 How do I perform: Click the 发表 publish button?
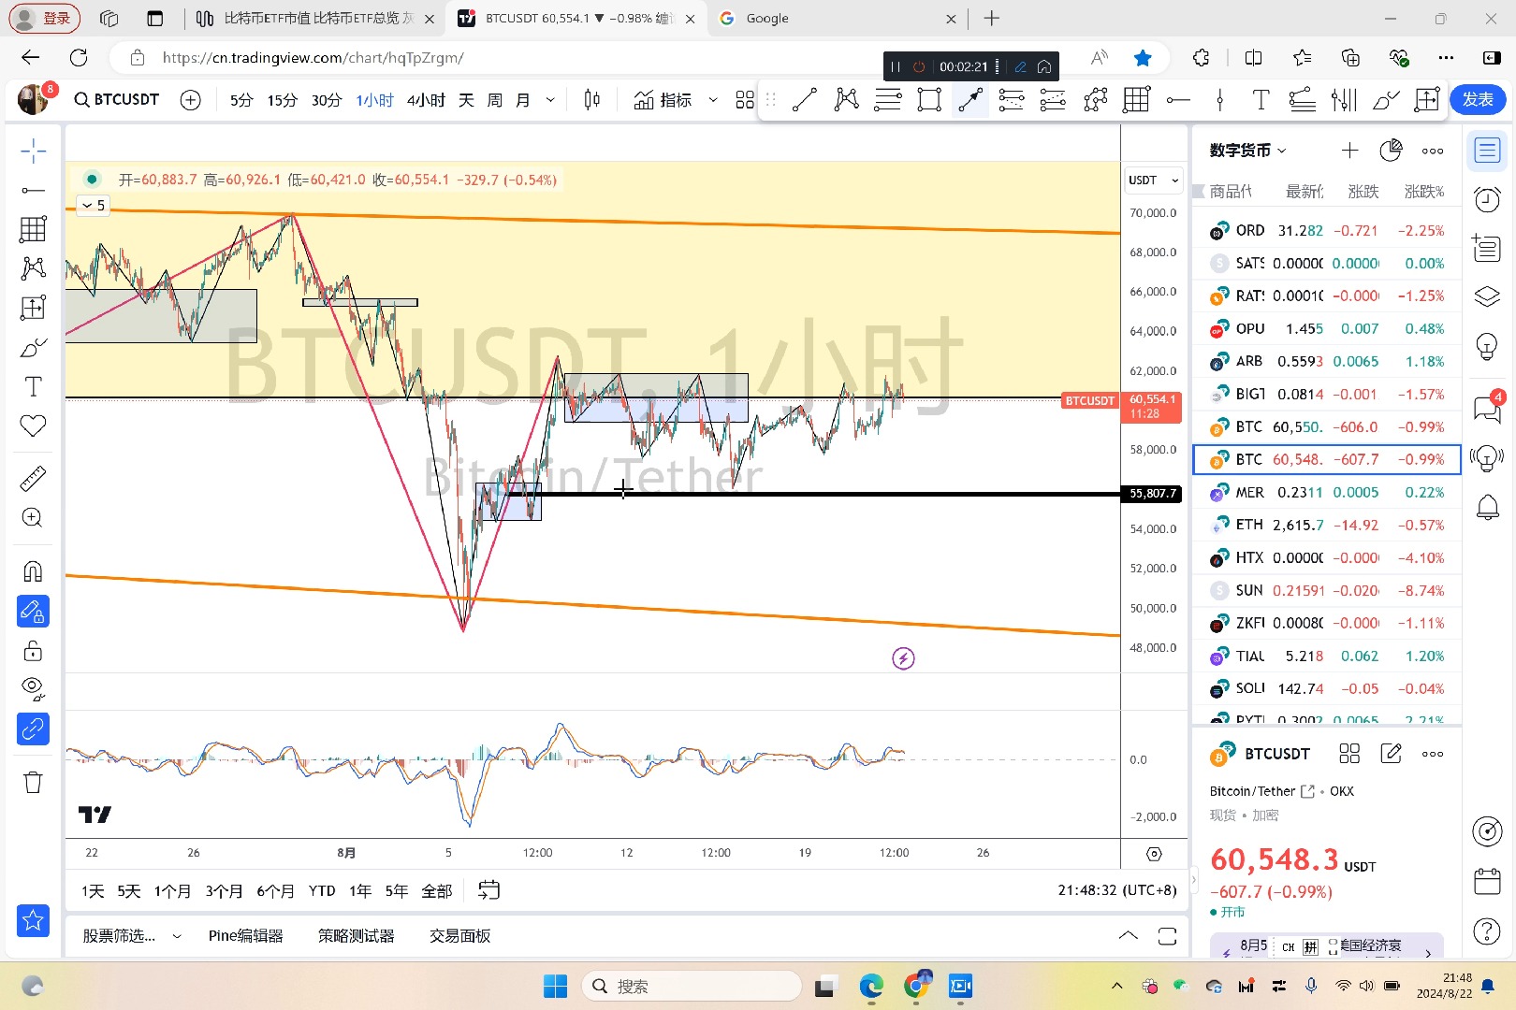tap(1478, 99)
